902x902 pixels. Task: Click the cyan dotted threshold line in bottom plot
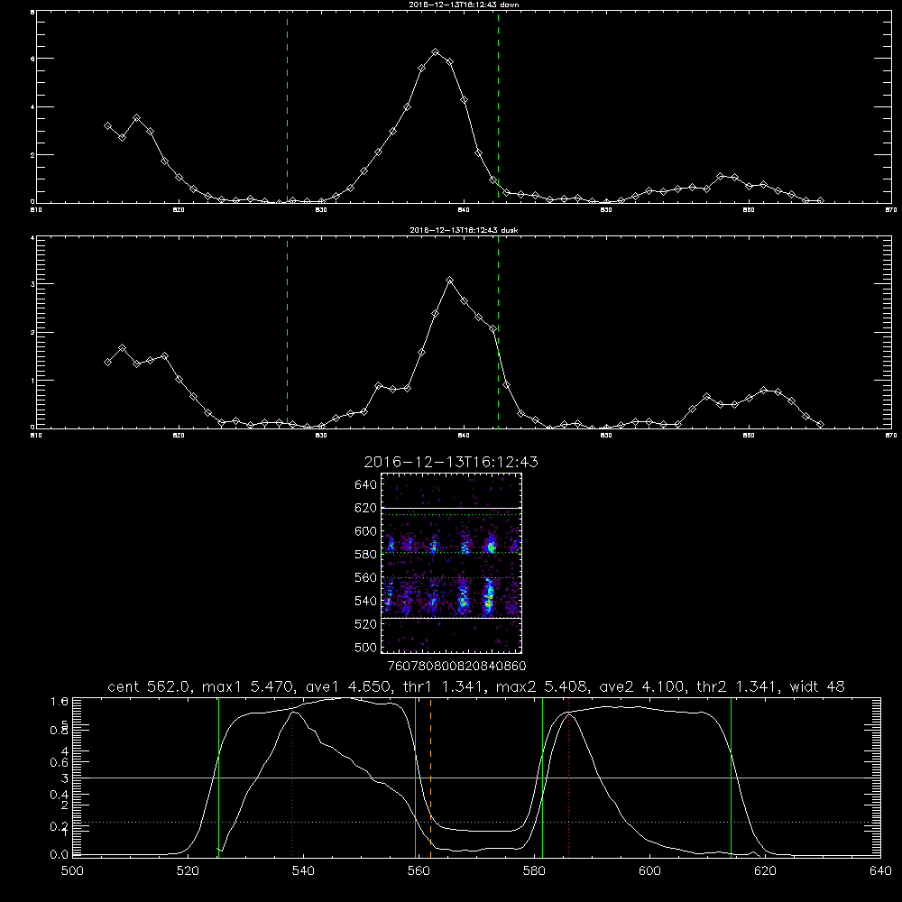click(476, 822)
